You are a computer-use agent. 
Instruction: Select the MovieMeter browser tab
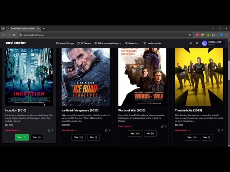(23, 29)
